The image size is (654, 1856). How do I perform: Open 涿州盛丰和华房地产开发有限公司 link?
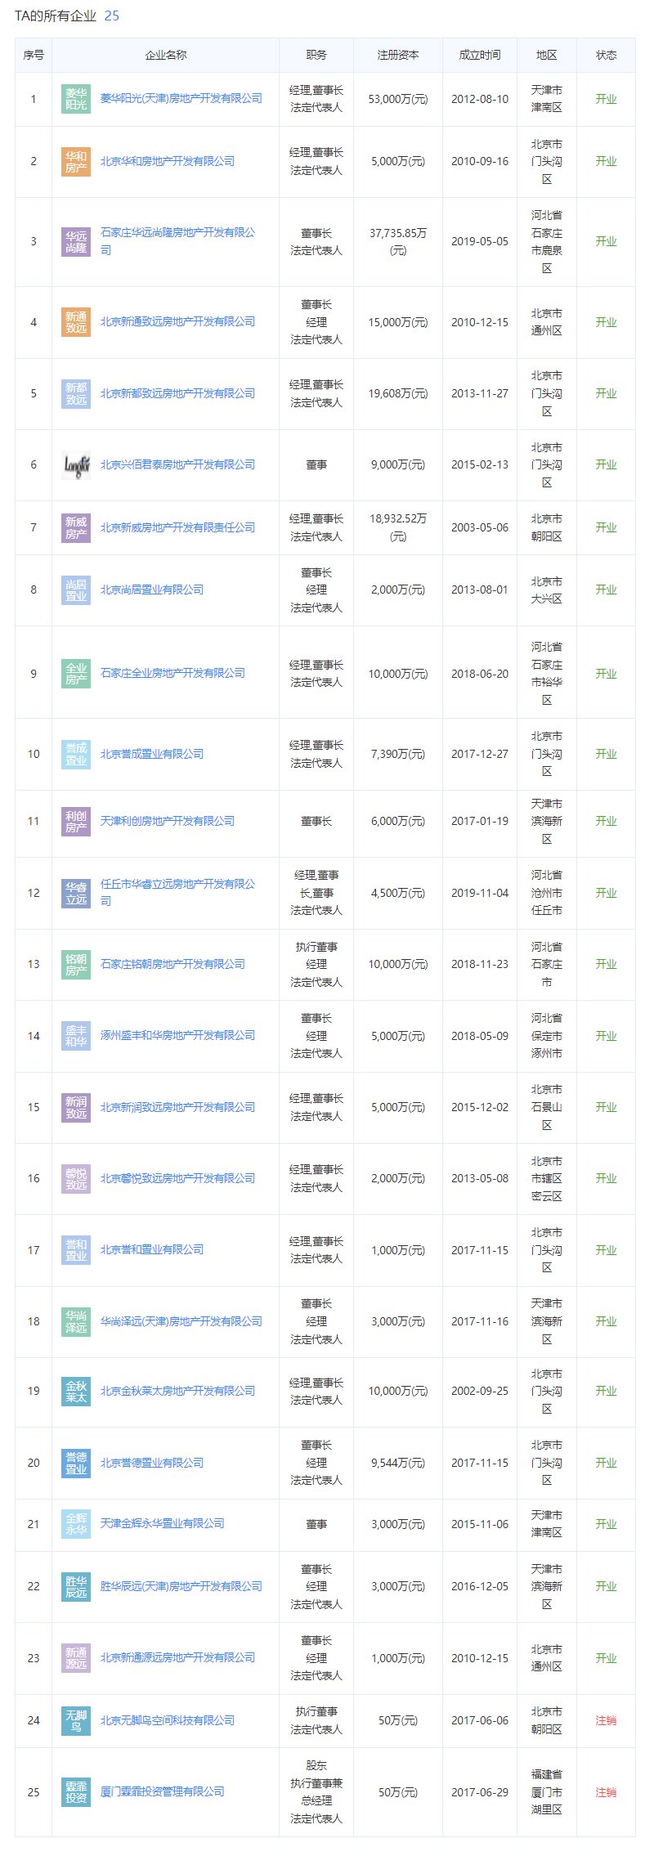[x=177, y=1035]
